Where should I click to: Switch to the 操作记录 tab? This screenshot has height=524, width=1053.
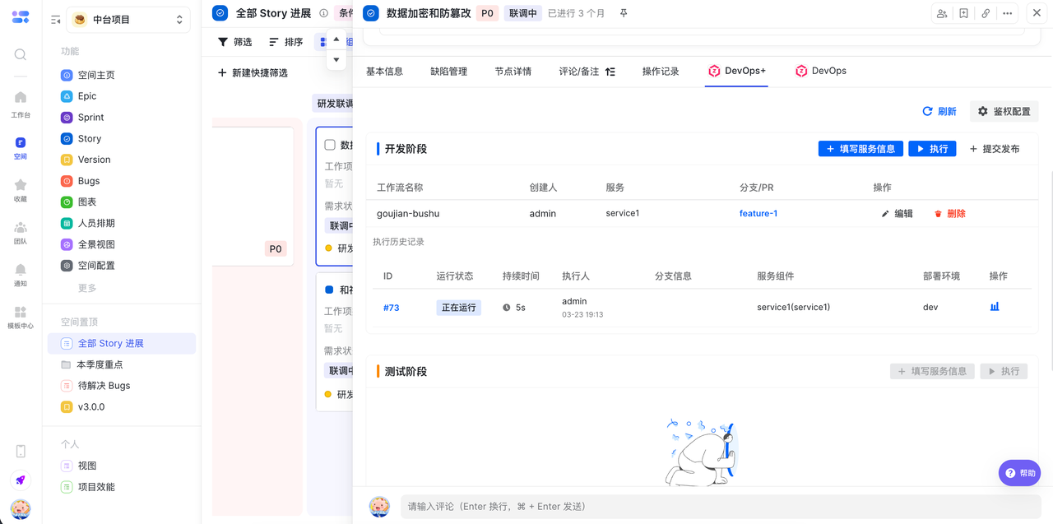(661, 72)
